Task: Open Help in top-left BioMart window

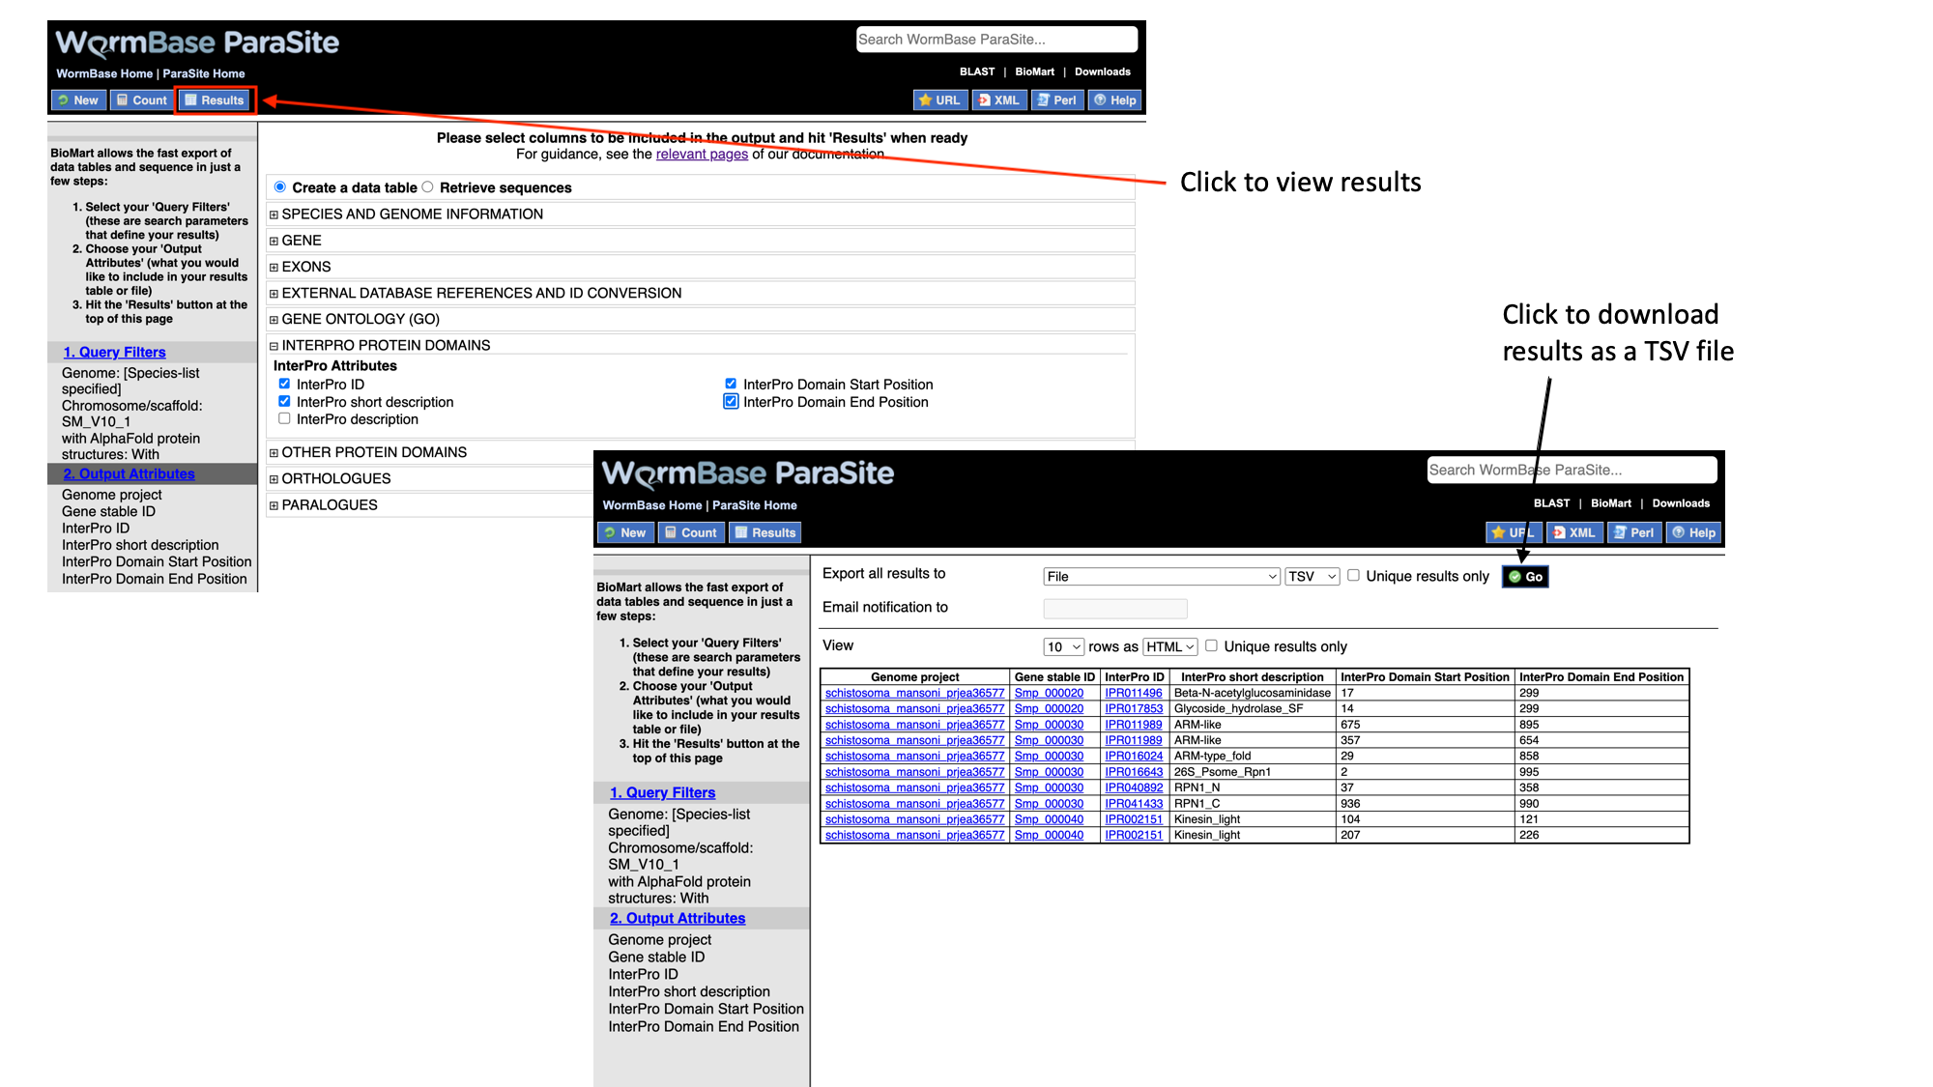Action: (1115, 100)
